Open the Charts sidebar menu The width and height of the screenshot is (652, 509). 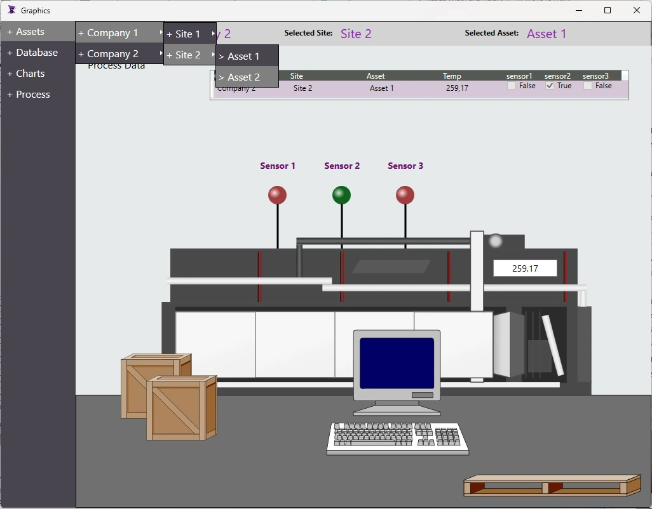(38, 74)
